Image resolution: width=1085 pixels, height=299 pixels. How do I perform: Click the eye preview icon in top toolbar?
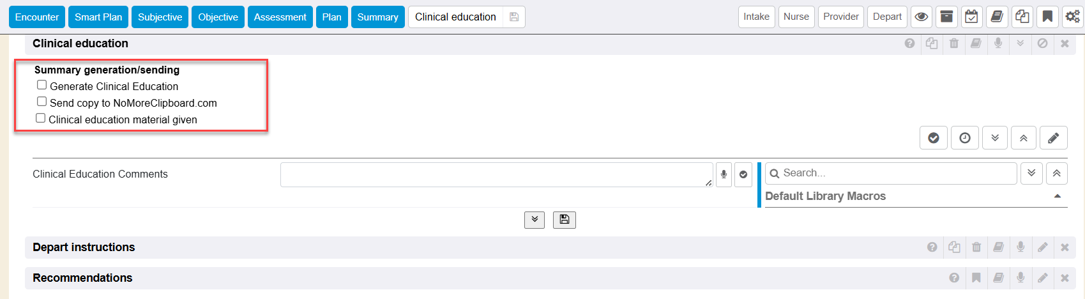[921, 17]
